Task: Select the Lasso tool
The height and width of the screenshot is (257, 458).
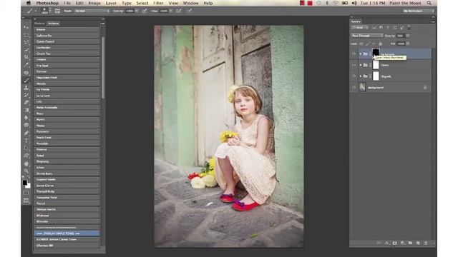Action: 26,42
